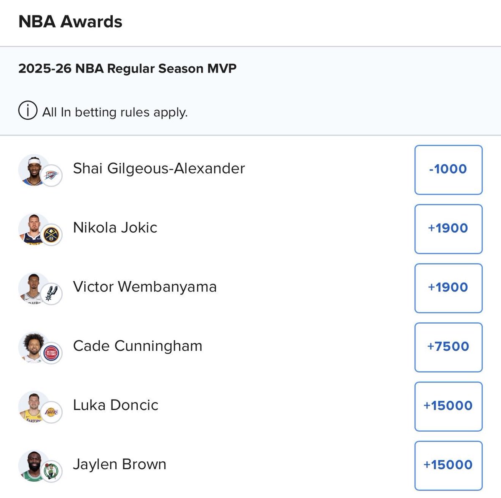Click the San Antonio Spurs team logo
501x498 pixels.
[51, 294]
